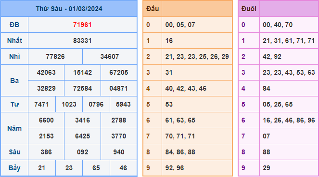319x177 pixels.
Task: Select the Tư prize label
Action: click(14, 104)
